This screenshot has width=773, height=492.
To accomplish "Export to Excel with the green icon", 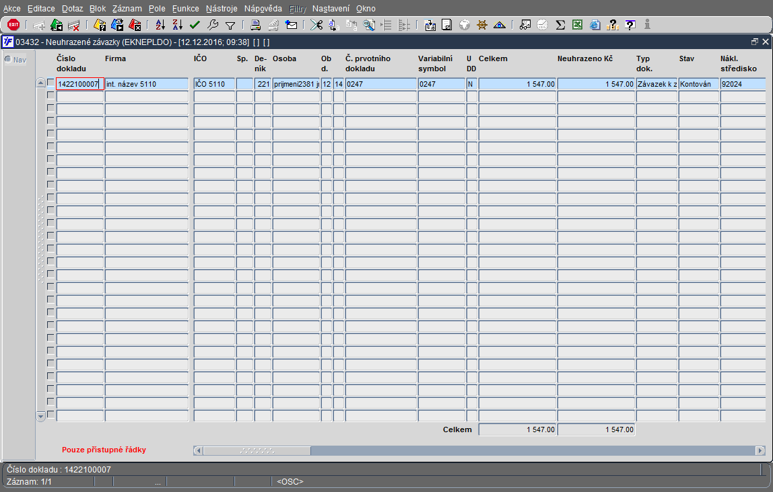I will coord(577,25).
